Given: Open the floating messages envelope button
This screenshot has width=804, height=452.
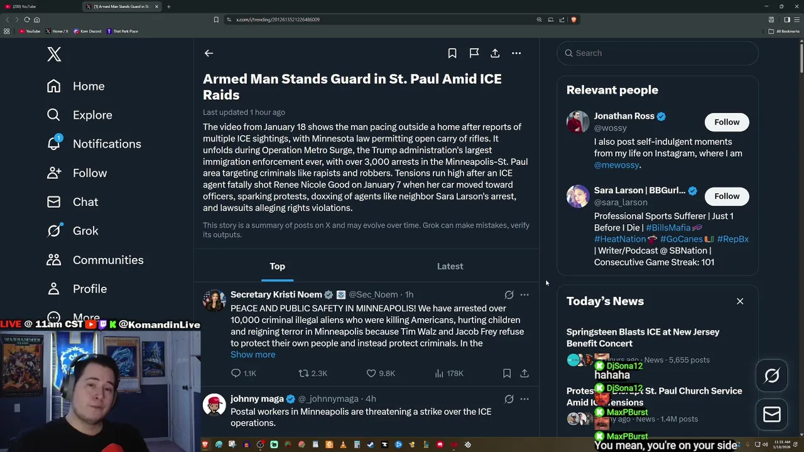Looking at the screenshot, I should point(772,414).
